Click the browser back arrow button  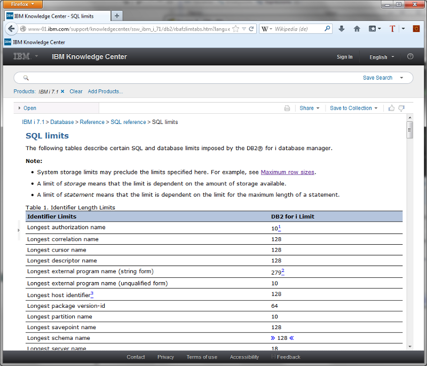11,29
